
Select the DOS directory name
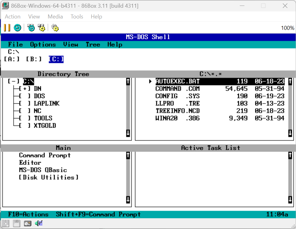coord(39,96)
